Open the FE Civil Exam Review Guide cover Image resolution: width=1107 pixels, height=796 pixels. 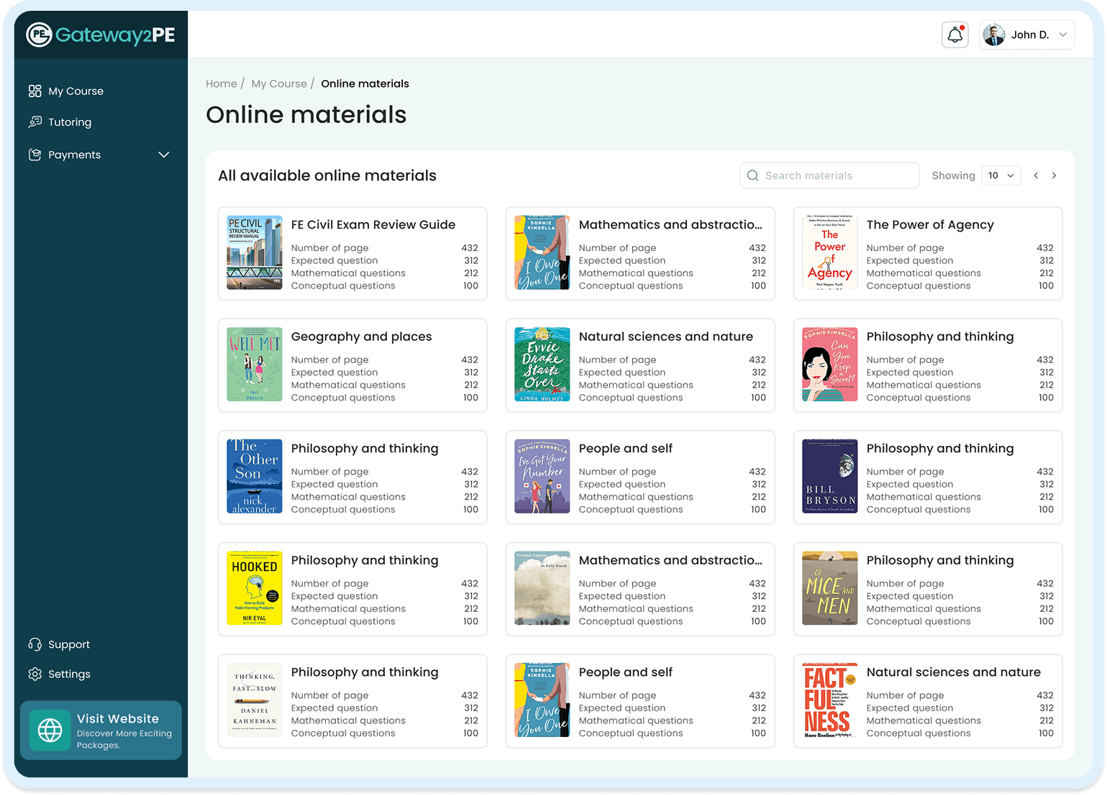tap(255, 253)
